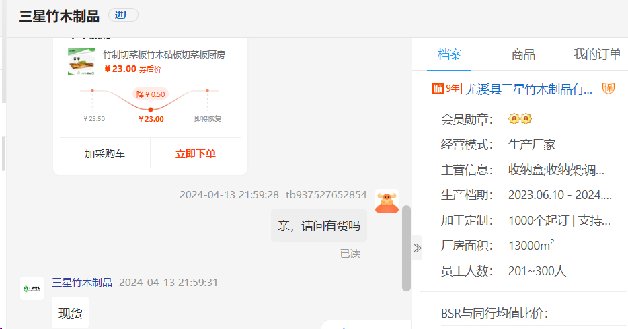
Task: Click buyer ID tb937527652854
Action: coord(326,194)
